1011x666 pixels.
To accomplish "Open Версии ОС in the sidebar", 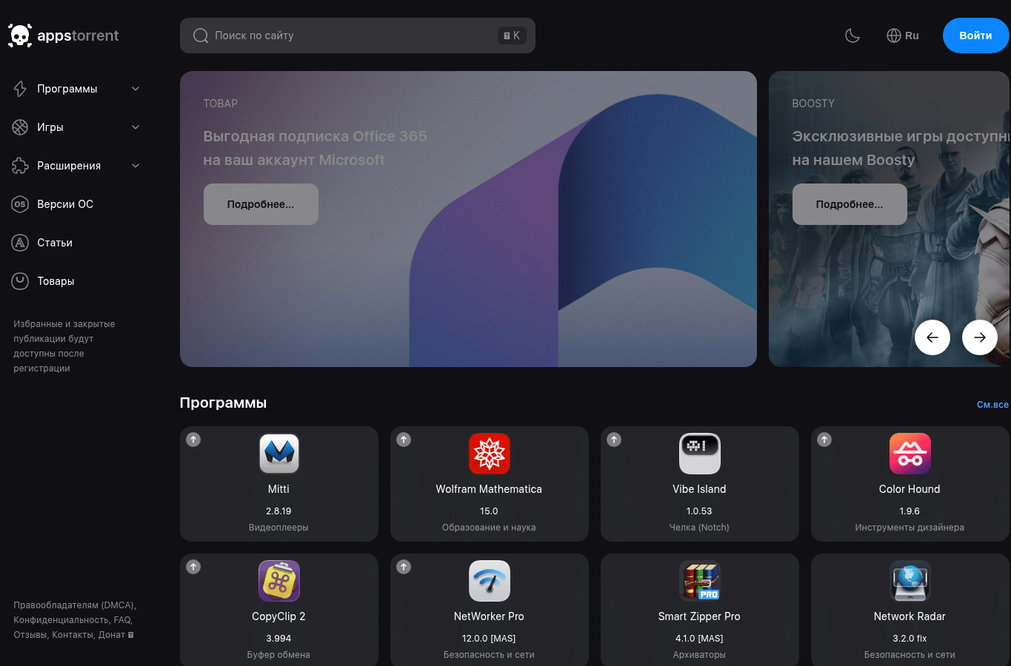I will [x=65, y=204].
